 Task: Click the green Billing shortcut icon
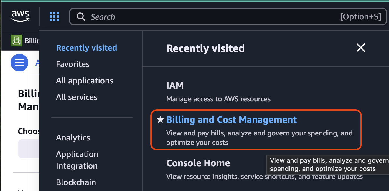[17, 41]
